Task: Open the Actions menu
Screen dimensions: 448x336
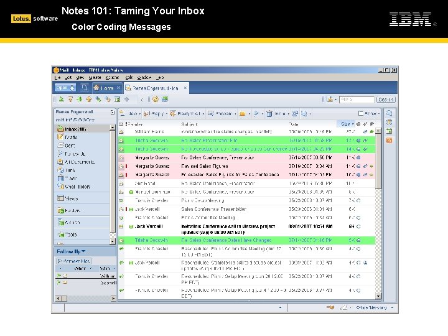Action: click(112, 77)
